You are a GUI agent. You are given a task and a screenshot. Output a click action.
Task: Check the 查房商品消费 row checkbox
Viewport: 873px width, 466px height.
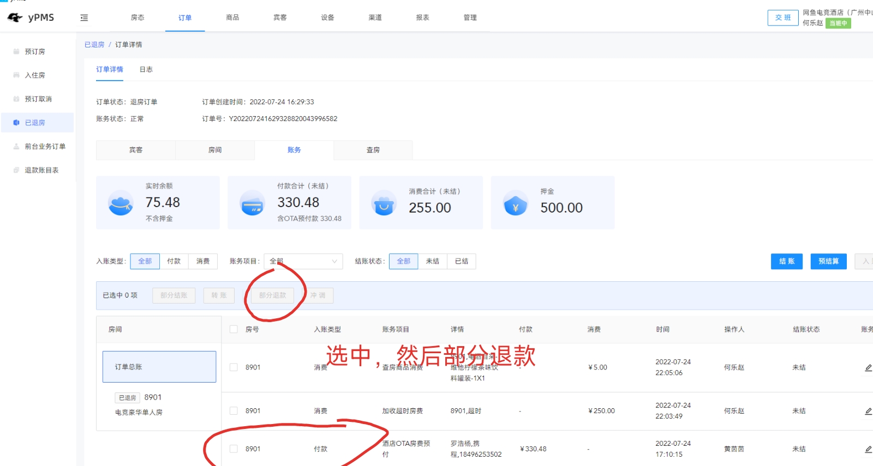click(234, 367)
